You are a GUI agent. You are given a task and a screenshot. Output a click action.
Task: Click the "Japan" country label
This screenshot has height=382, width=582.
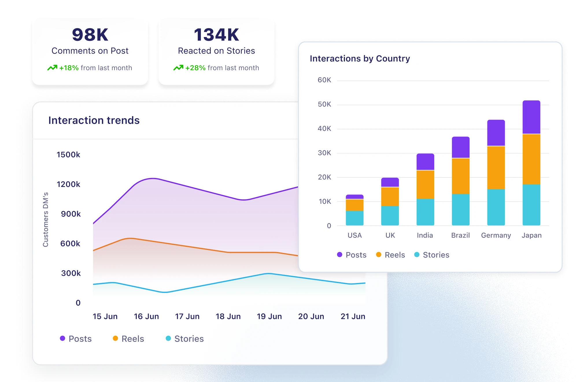click(532, 235)
